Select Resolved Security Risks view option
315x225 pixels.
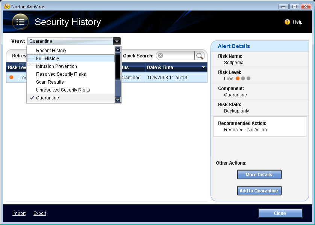(71, 74)
